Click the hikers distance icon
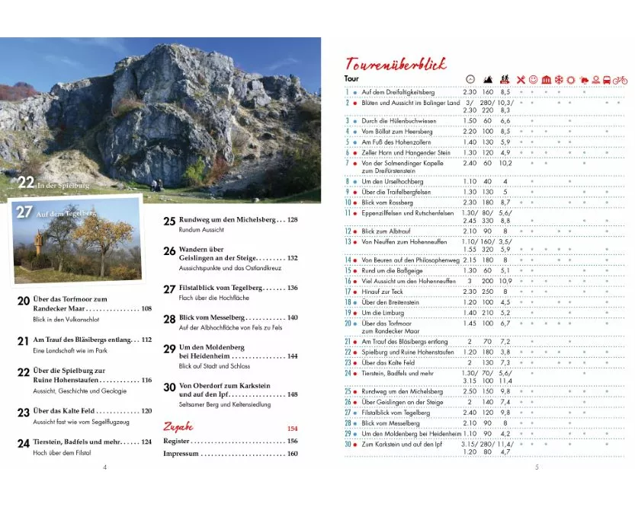635x507 pixels. coord(505,79)
